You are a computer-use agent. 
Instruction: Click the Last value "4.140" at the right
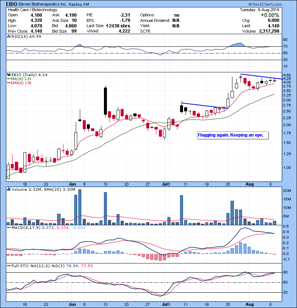(273, 26)
